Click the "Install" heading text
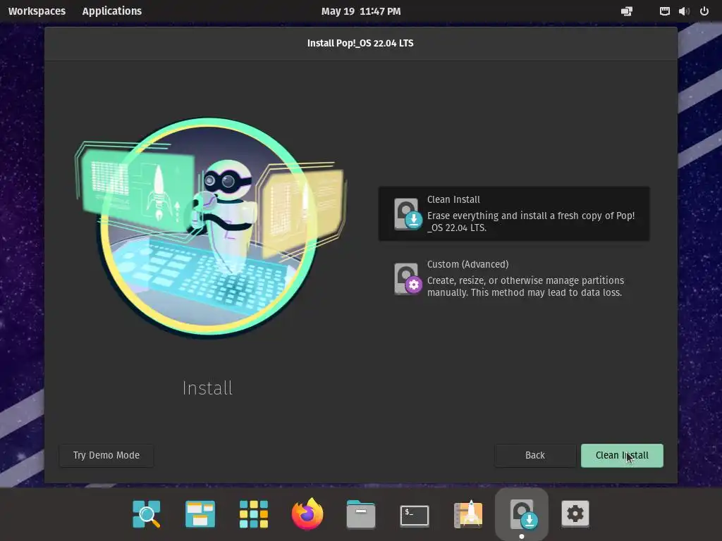722x541 pixels. (x=208, y=388)
